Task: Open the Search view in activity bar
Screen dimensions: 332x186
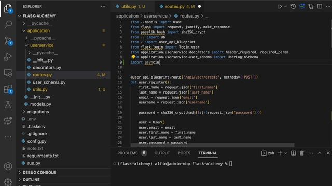Action: (x=8, y=24)
